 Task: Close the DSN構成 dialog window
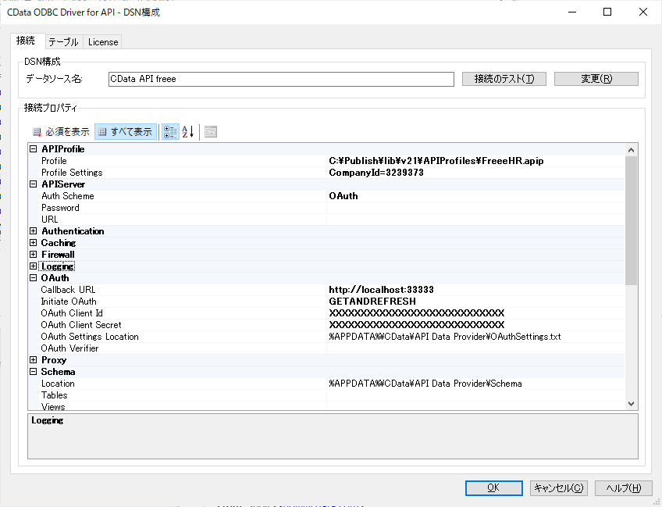643,12
